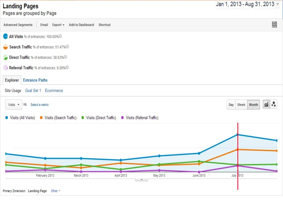The height and width of the screenshot is (212, 283).
Task: Switch to motion chart view
Action: point(274,104)
